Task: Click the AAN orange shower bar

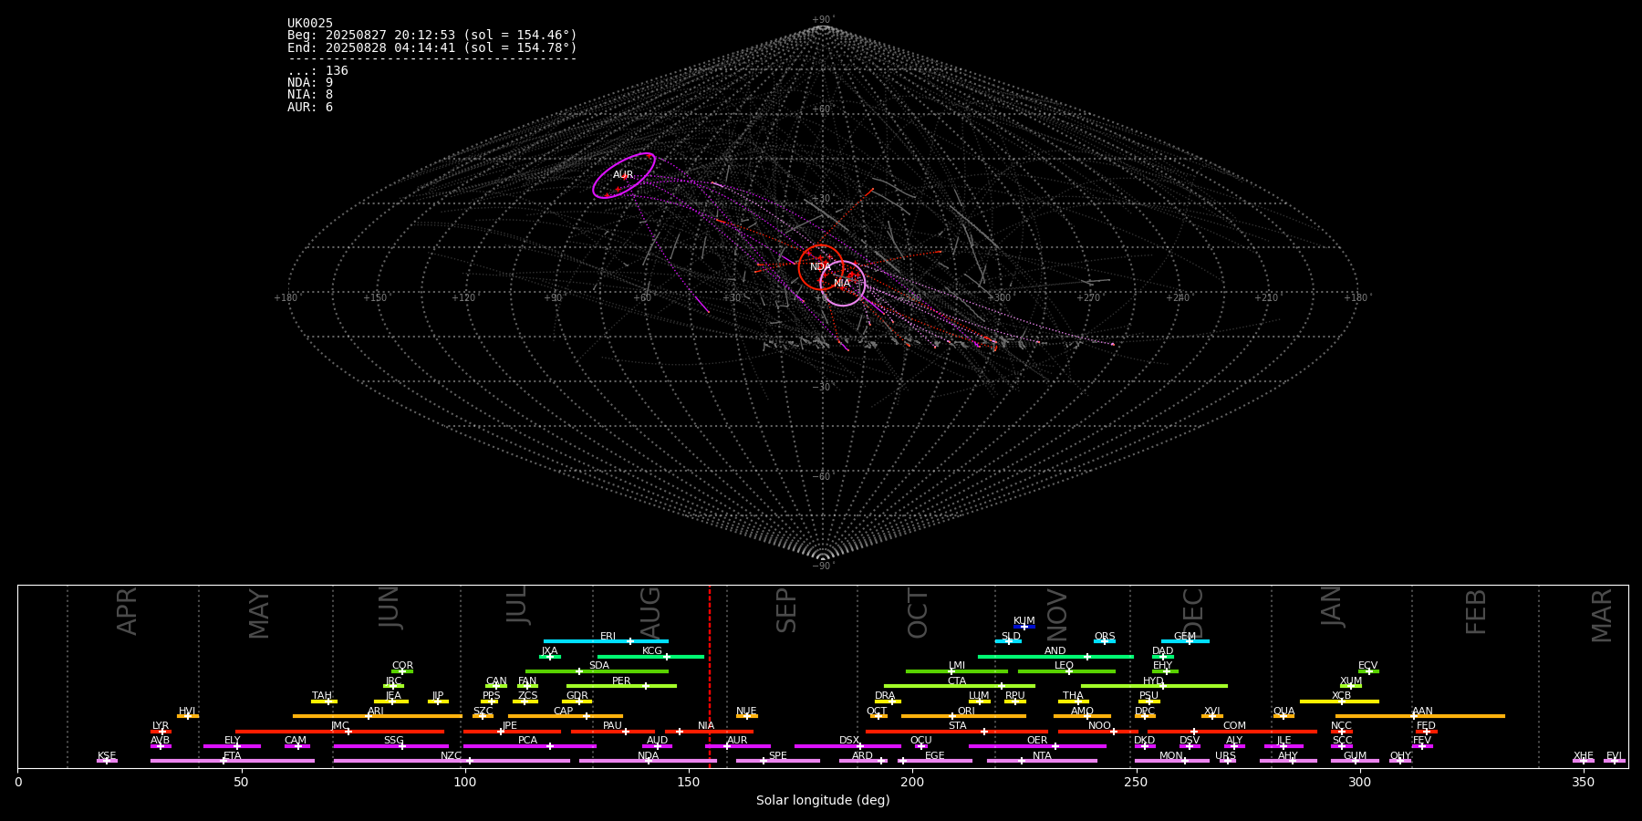Action: tap(1420, 716)
